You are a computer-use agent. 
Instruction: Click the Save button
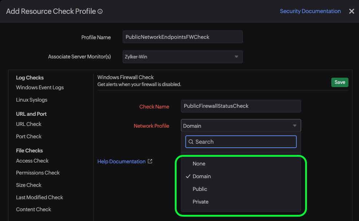click(339, 82)
